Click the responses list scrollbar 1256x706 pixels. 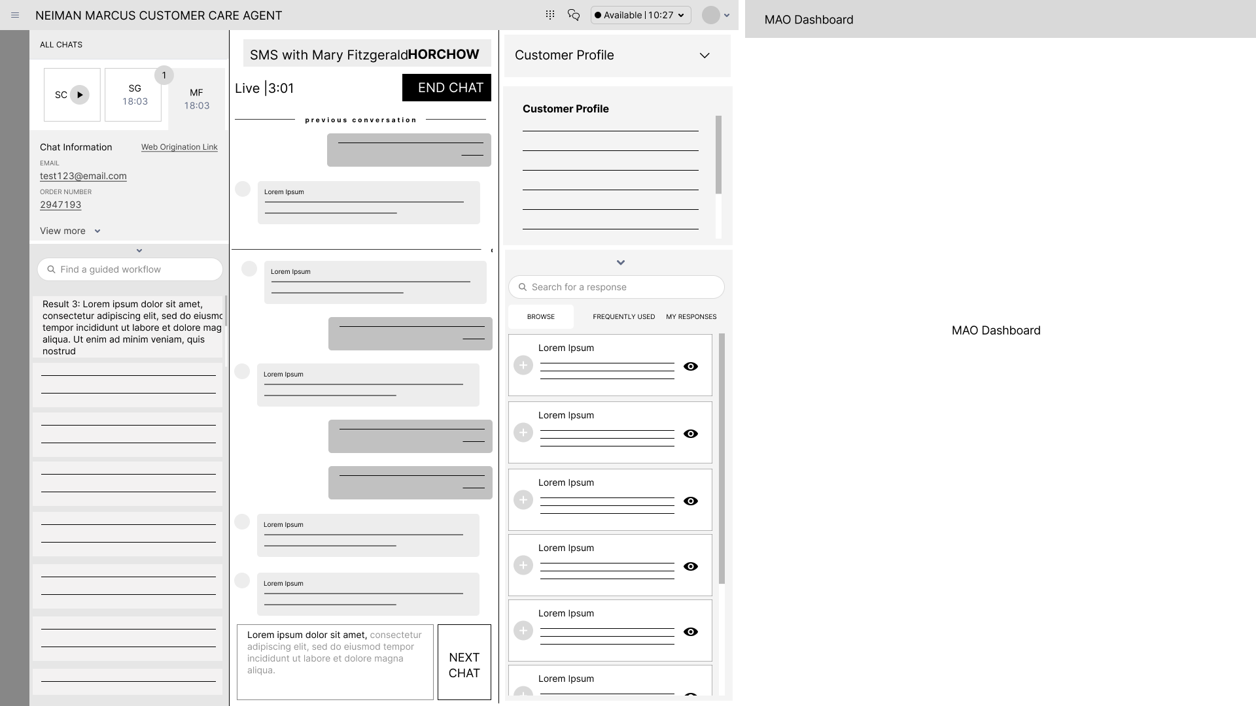[x=722, y=458]
